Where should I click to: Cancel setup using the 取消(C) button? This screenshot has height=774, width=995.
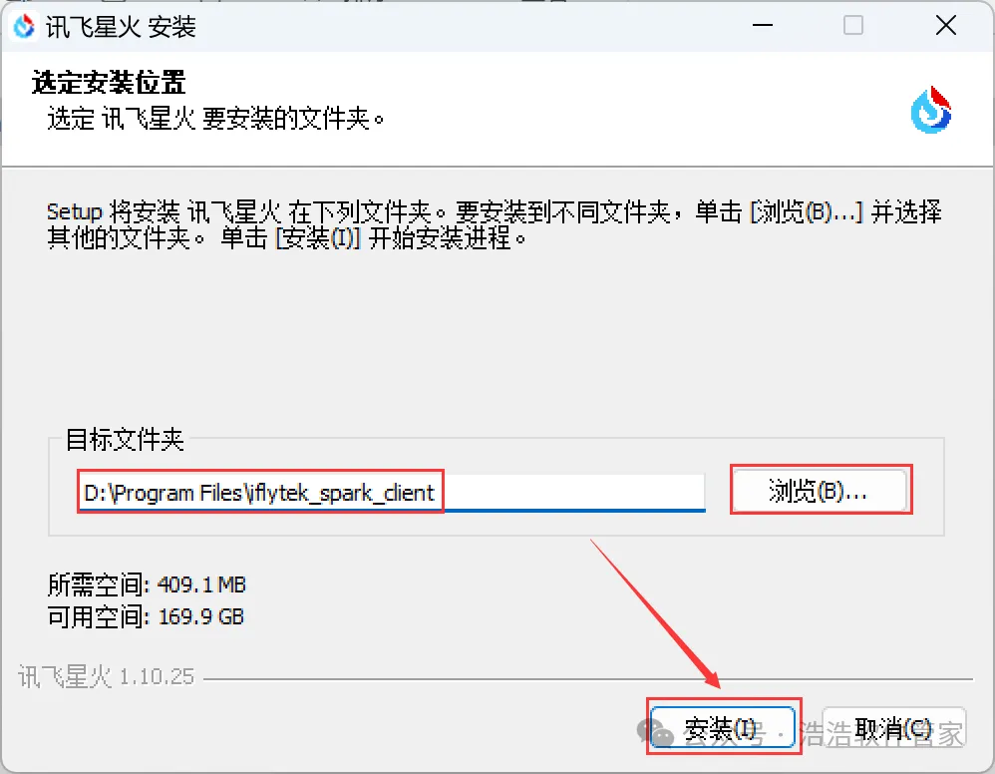(893, 728)
